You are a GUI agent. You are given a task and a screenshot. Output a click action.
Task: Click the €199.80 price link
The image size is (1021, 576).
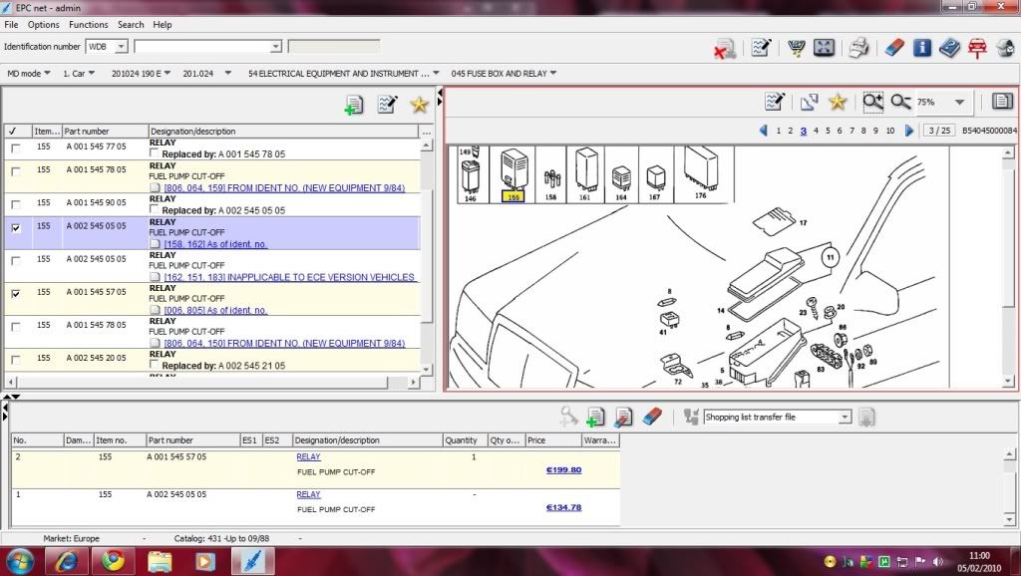563,469
